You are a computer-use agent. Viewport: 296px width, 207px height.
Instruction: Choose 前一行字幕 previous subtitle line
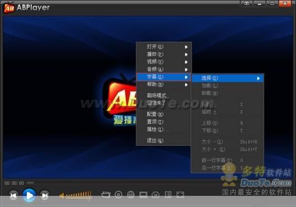[228, 161]
